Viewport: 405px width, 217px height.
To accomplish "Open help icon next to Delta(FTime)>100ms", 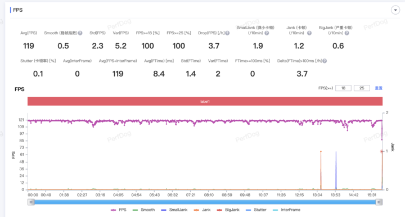I will 325,61.
